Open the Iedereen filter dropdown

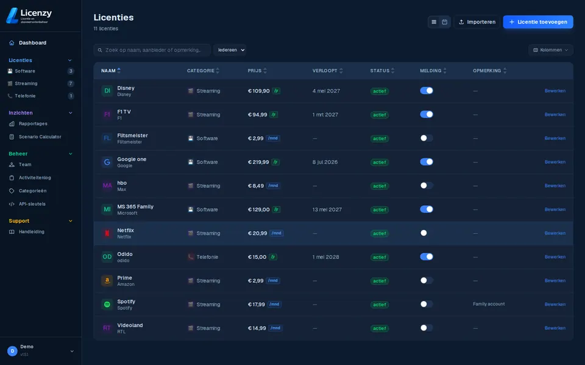(x=230, y=50)
